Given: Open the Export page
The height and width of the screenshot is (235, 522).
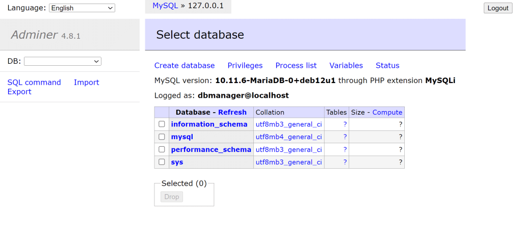Looking at the screenshot, I should [x=19, y=92].
